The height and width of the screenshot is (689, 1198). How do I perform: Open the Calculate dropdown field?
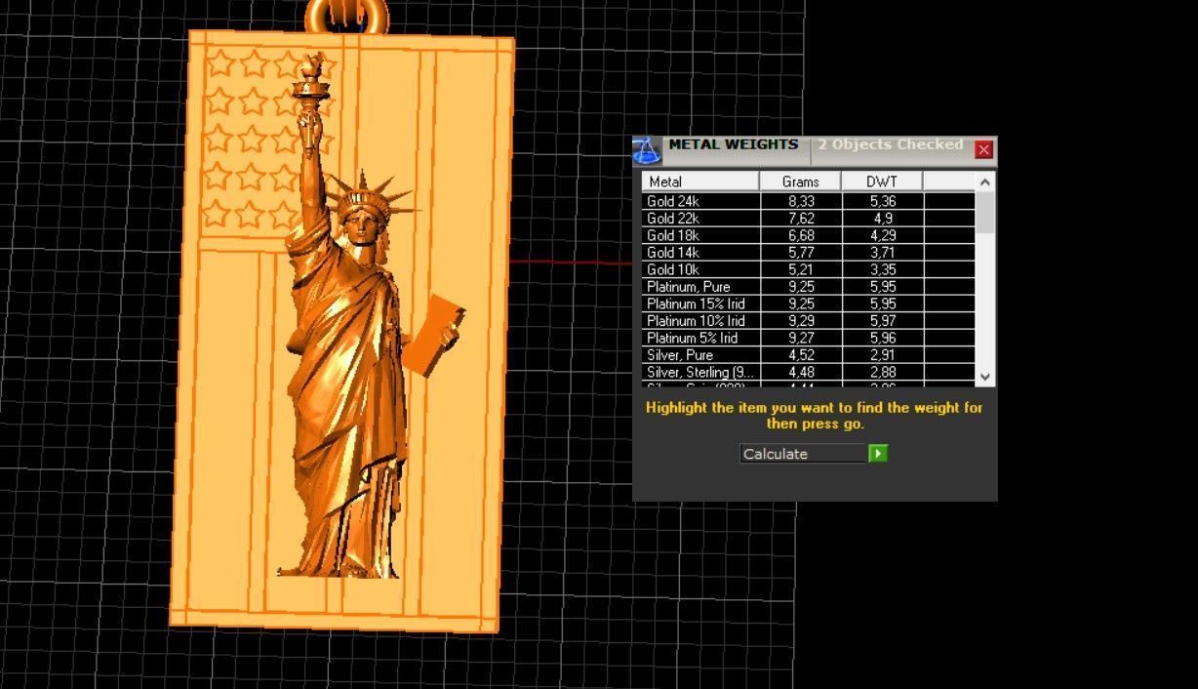coord(803,454)
